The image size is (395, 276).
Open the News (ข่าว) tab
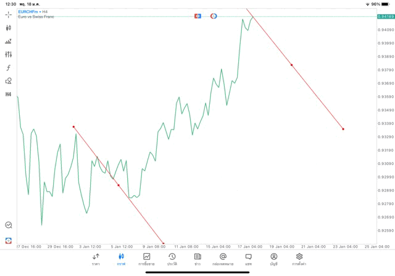coord(197,259)
